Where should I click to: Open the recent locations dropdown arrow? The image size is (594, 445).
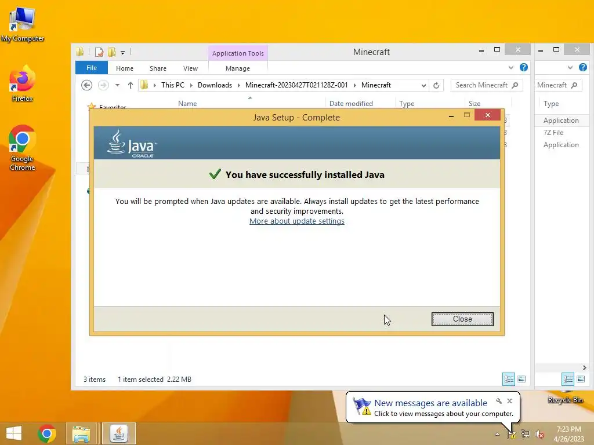pyautogui.click(x=117, y=85)
